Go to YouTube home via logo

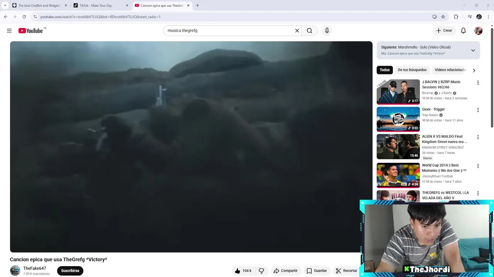(30, 31)
